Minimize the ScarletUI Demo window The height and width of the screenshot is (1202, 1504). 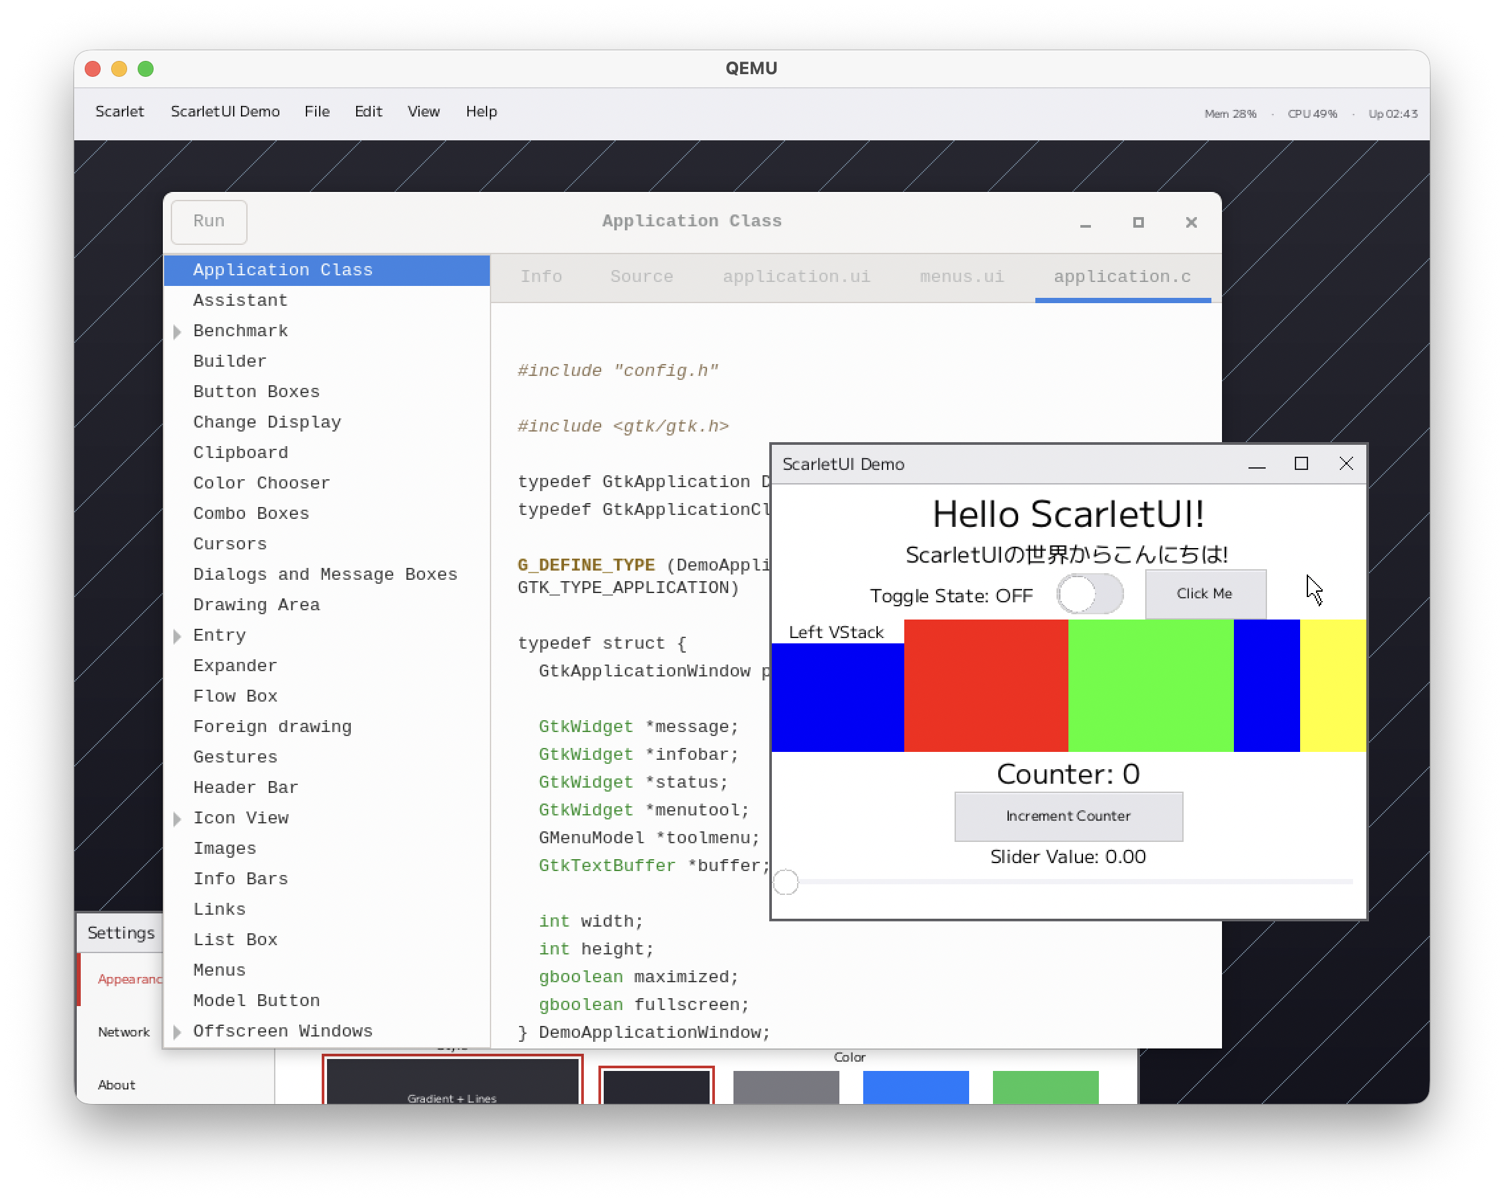pyautogui.click(x=1256, y=465)
